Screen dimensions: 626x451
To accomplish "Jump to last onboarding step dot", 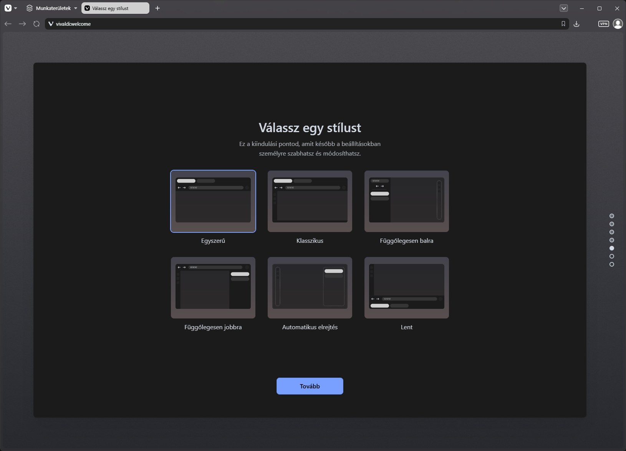I will [x=612, y=264].
